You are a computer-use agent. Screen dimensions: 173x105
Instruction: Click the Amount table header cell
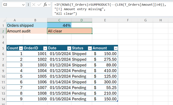click(x=105, y=48)
